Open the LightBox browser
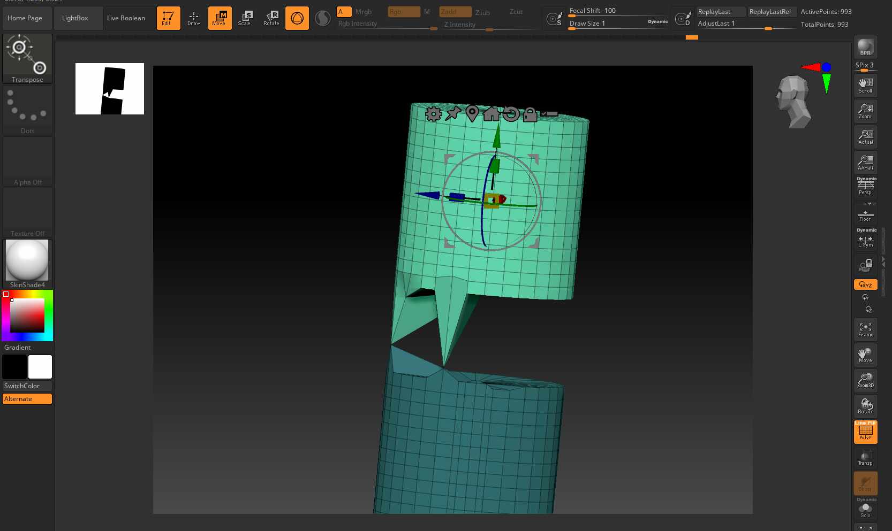This screenshot has height=531, width=892. click(75, 18)
